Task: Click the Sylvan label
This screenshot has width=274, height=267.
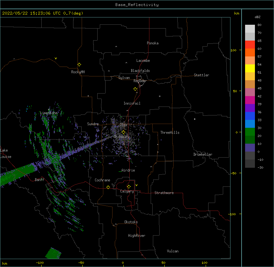Action: pyautogui.click(x=124, y=78)
